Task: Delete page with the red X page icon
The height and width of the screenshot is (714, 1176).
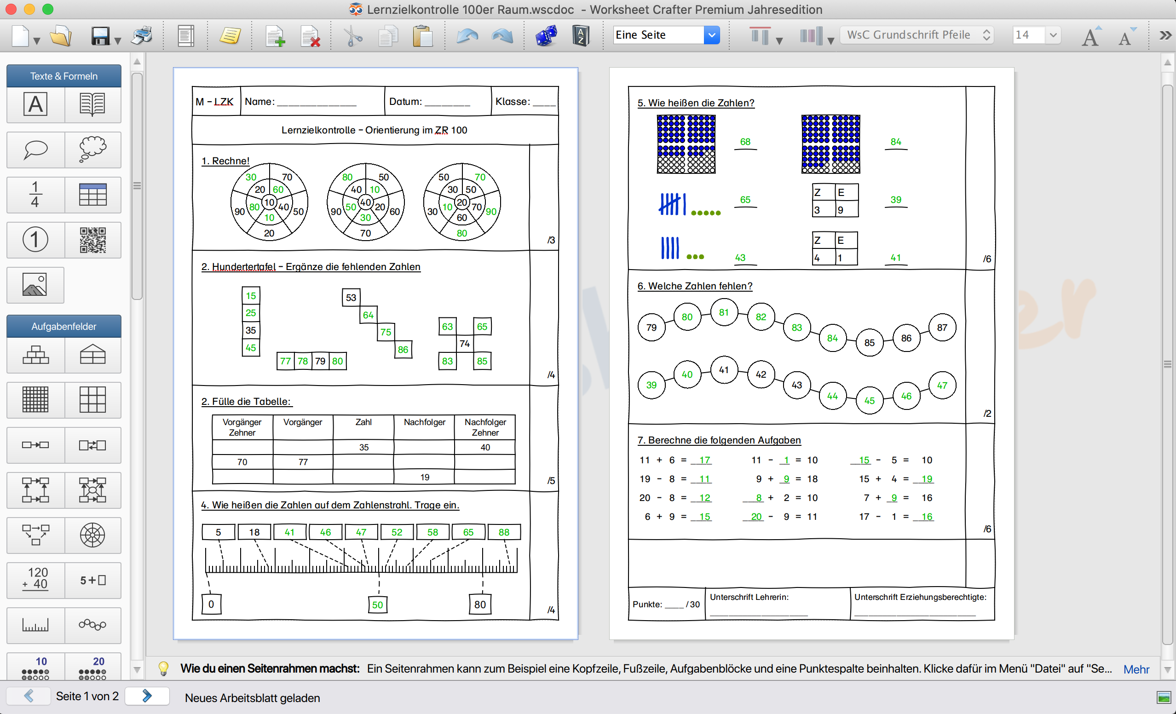Action: (310, 36)
